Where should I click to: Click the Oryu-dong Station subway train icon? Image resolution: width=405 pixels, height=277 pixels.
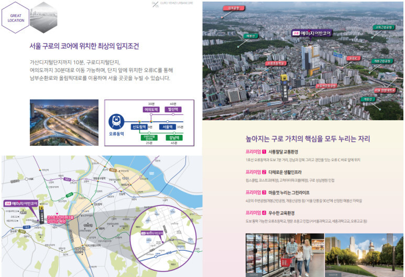[x=116, y=121]
